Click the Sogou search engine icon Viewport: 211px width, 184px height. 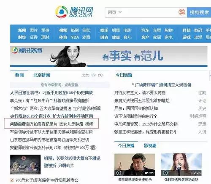[x=182, y=12]
